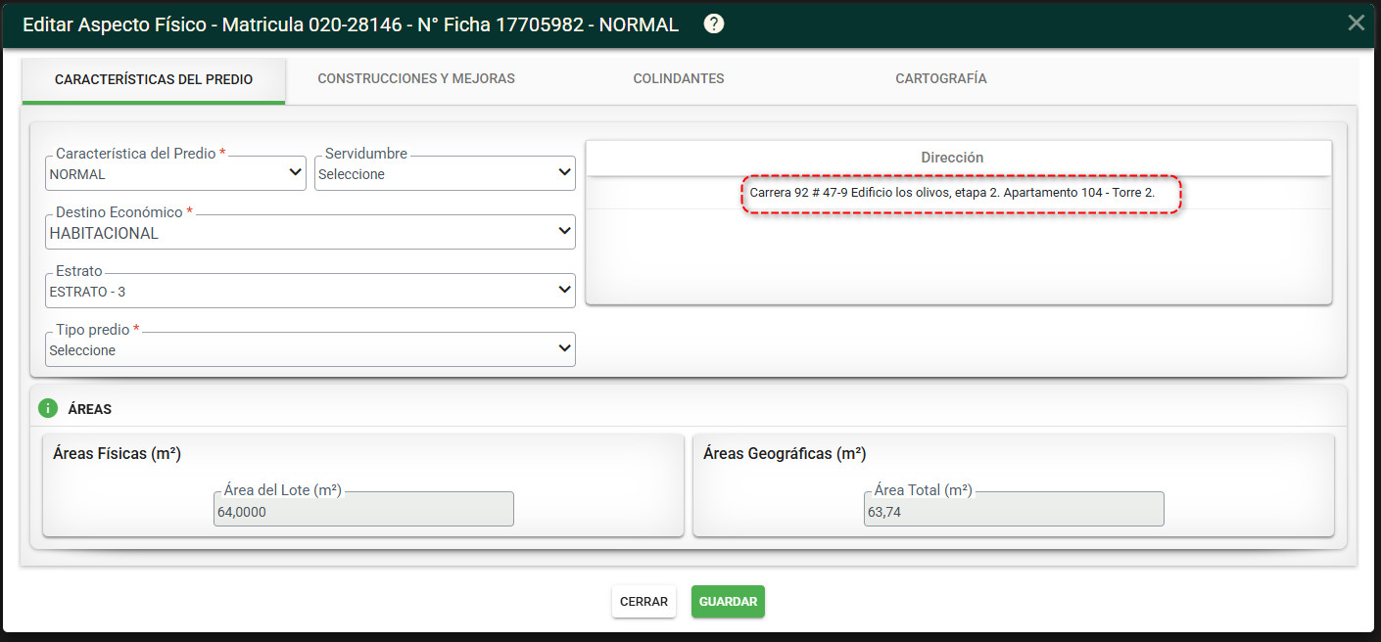The image size is (1381, 642).
Task: Open the Estrato dropdown
Action: click(310, 291)
